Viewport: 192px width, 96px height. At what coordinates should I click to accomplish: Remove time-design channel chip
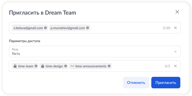point(66,66)
